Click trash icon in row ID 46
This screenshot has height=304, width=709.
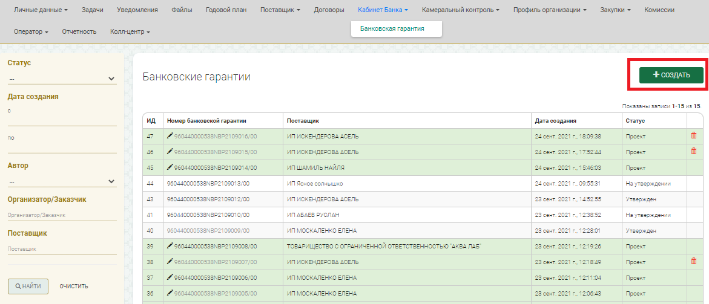[x=693, y=151]
